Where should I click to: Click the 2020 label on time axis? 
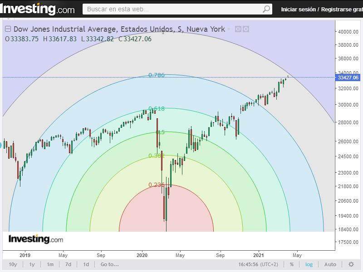(x=142, y=255)
